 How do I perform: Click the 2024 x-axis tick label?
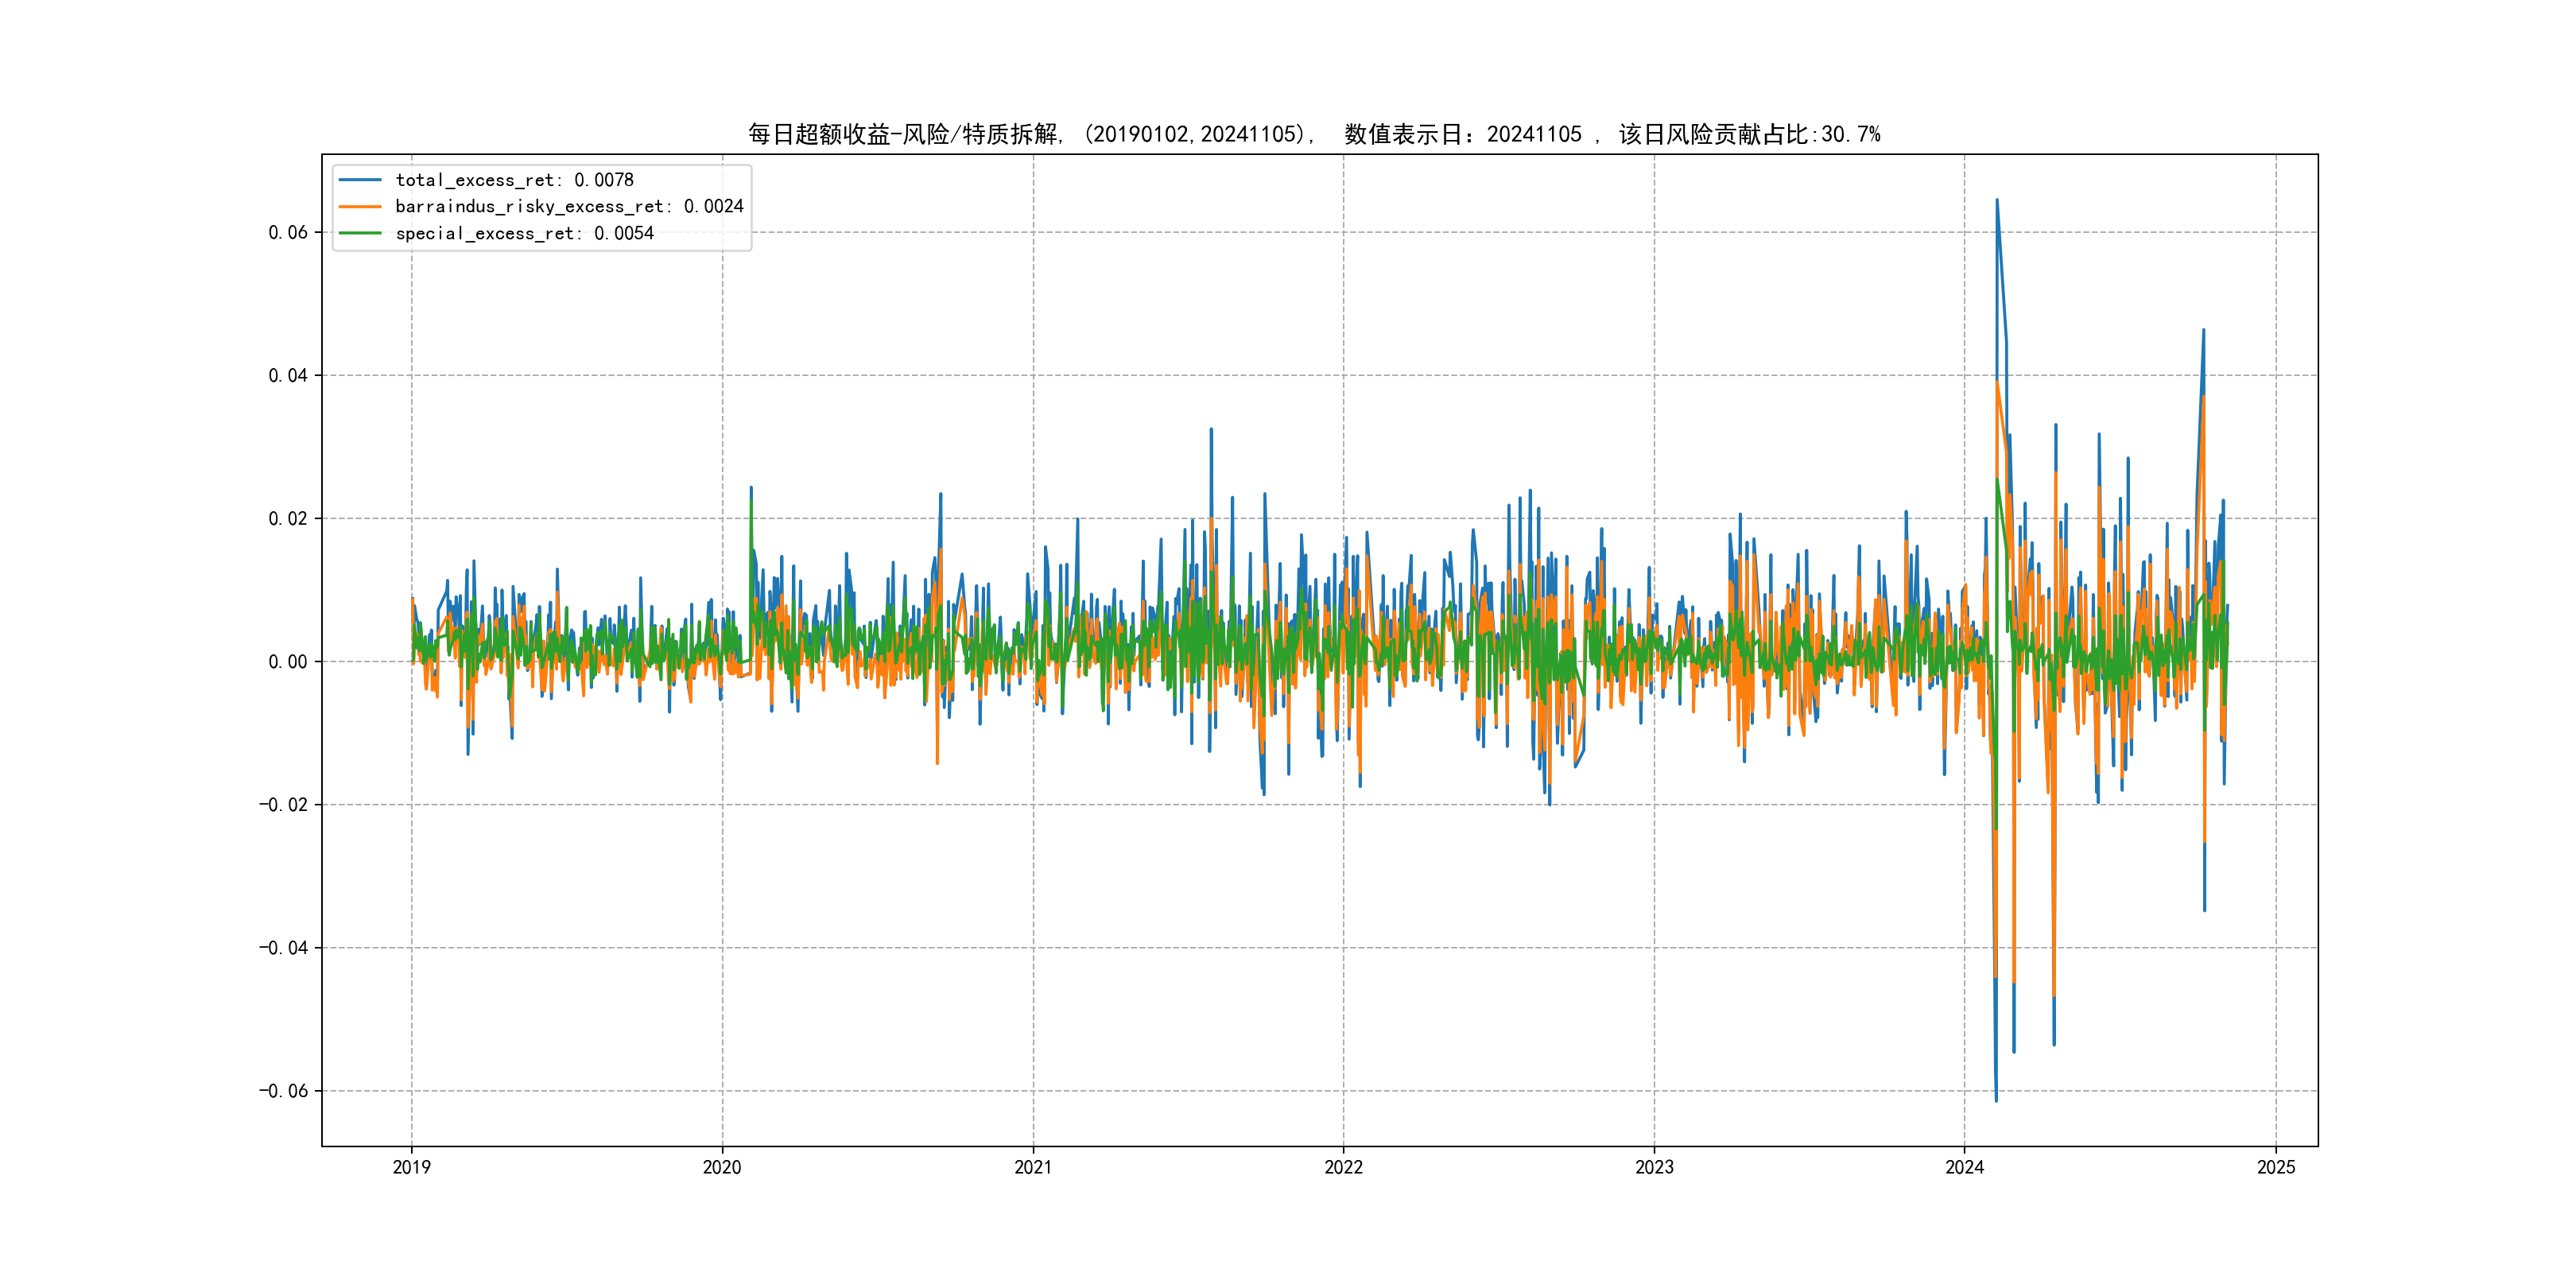pyautogui.click(x=1964, y=1167)
